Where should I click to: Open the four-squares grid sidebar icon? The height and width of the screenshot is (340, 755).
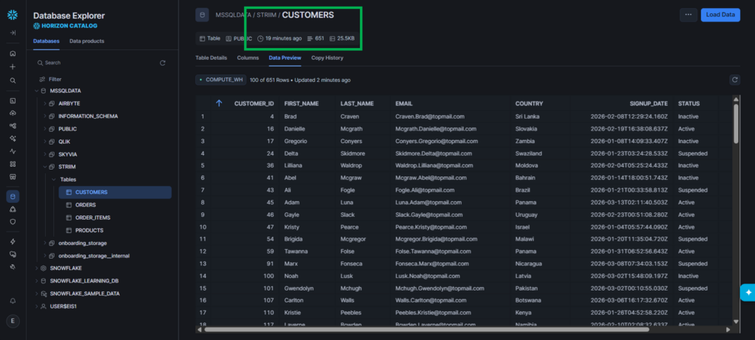click(x=13, y=164)
